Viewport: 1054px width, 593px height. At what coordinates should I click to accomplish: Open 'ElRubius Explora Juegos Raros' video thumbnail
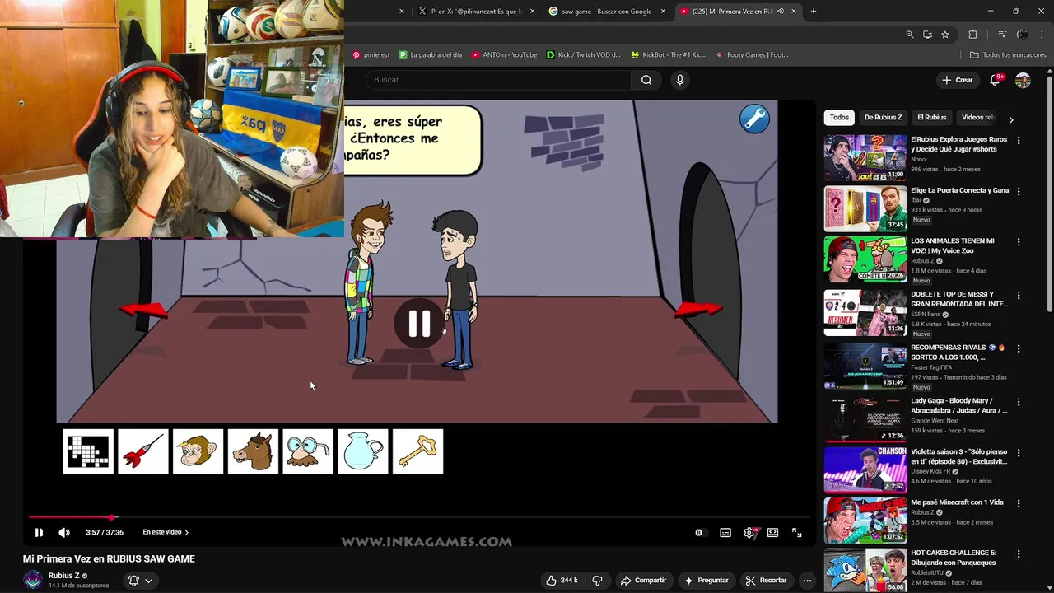coord(865,157)
